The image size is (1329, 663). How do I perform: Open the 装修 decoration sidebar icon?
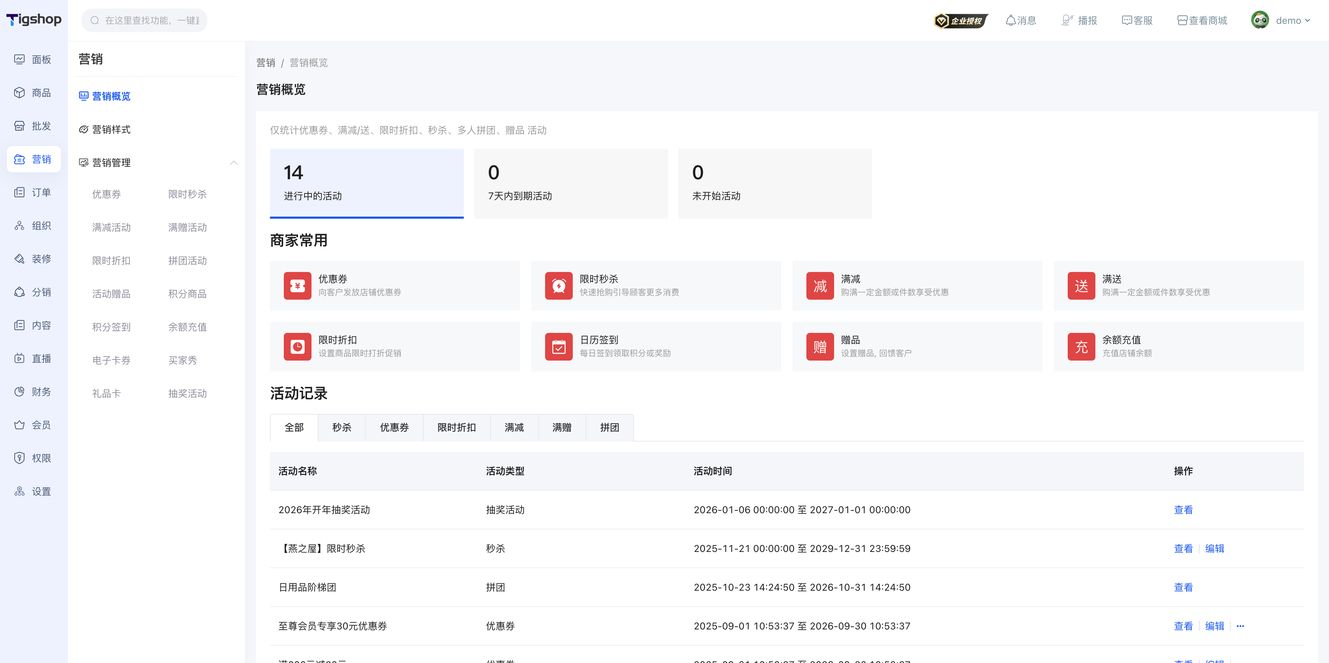tap(19, 259)
